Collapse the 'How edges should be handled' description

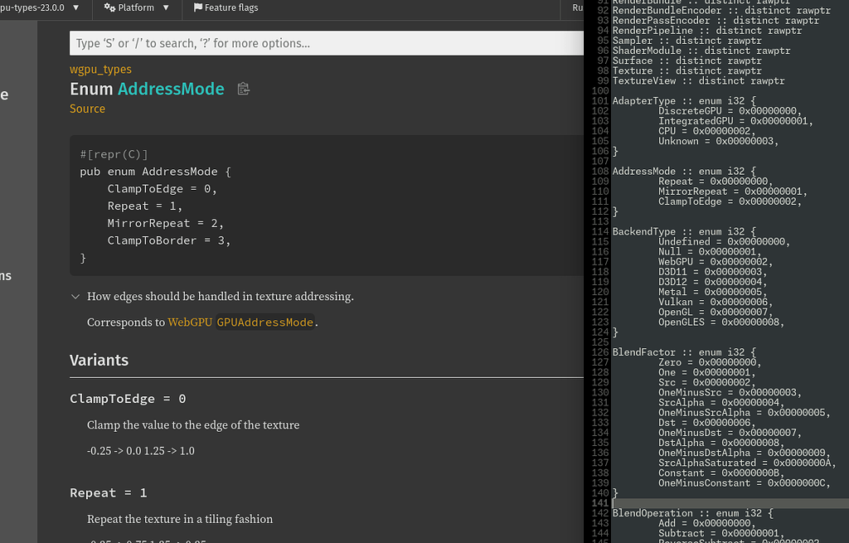[x=75, y=295]
